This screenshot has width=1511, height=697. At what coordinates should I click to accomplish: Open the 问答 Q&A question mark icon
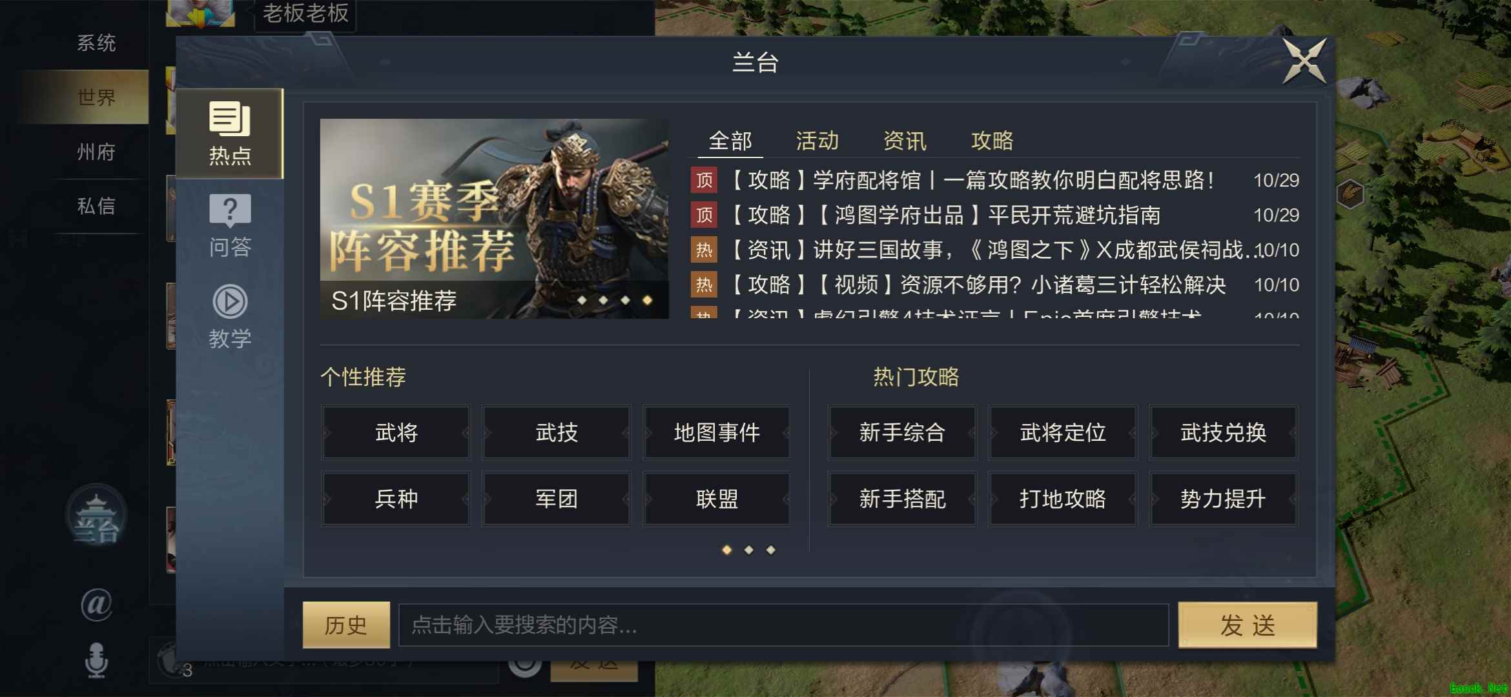point(230,226)
